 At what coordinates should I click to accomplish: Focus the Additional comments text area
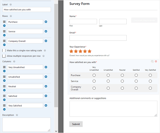point(113,109)
